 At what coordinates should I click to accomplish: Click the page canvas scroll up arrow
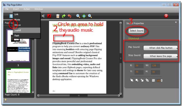(x=121, y=23)
